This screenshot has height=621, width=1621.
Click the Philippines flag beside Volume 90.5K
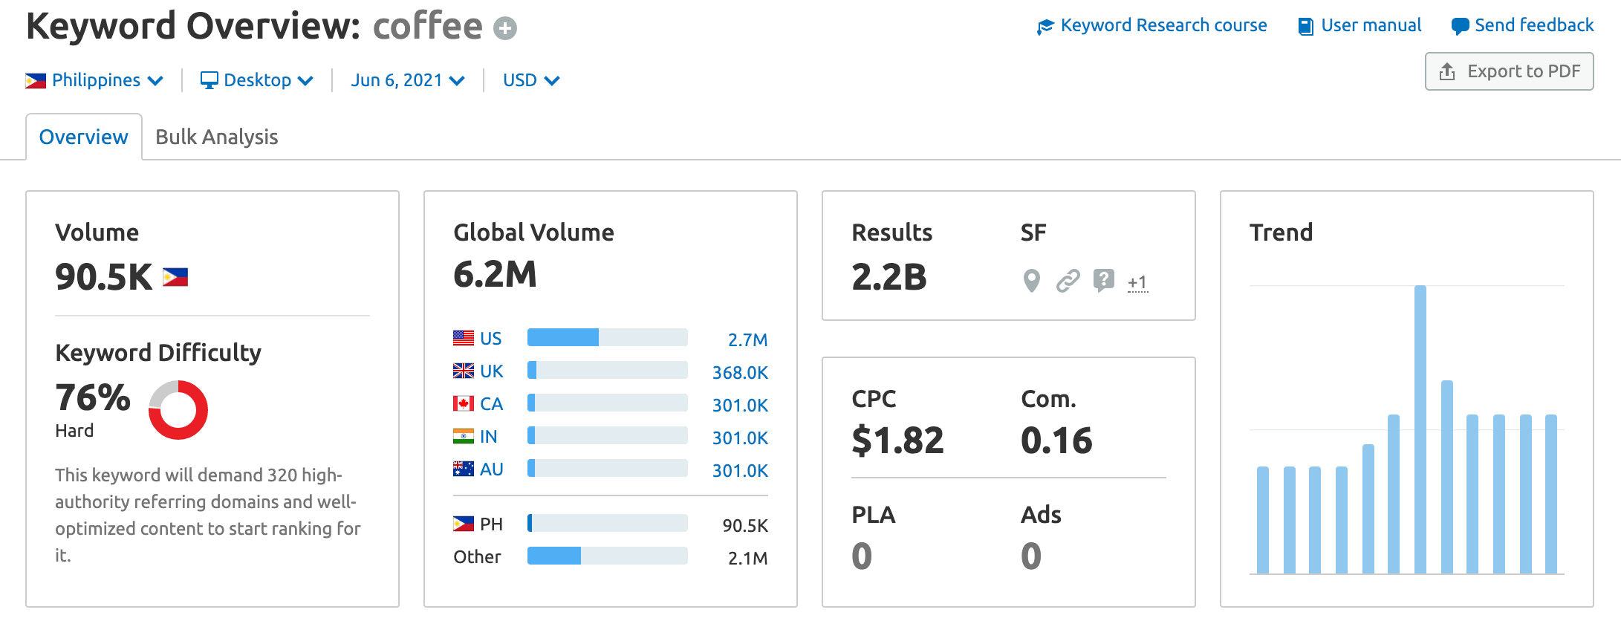pos(175,277)
